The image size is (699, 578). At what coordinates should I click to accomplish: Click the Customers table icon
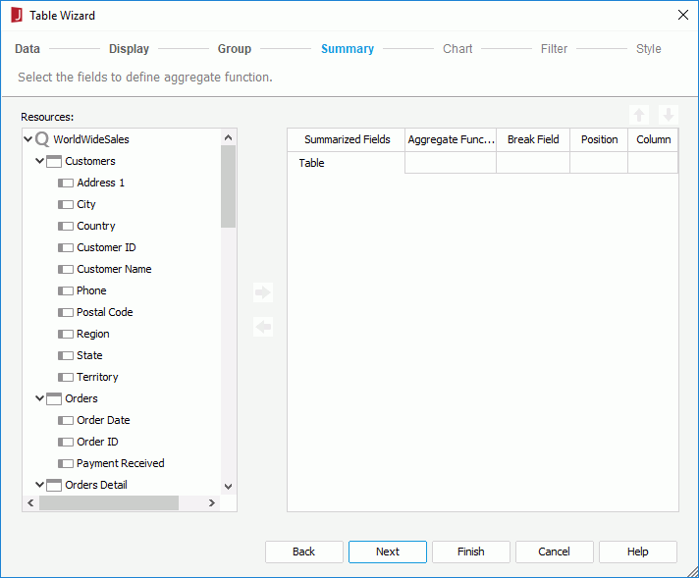(x=54, y=161)
